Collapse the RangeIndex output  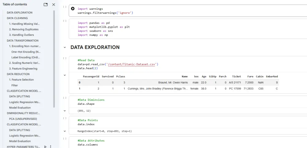coord(64,131)
